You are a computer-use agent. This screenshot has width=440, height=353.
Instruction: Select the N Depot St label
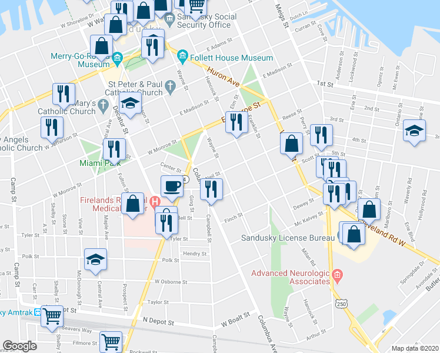(x=158, y=321)
